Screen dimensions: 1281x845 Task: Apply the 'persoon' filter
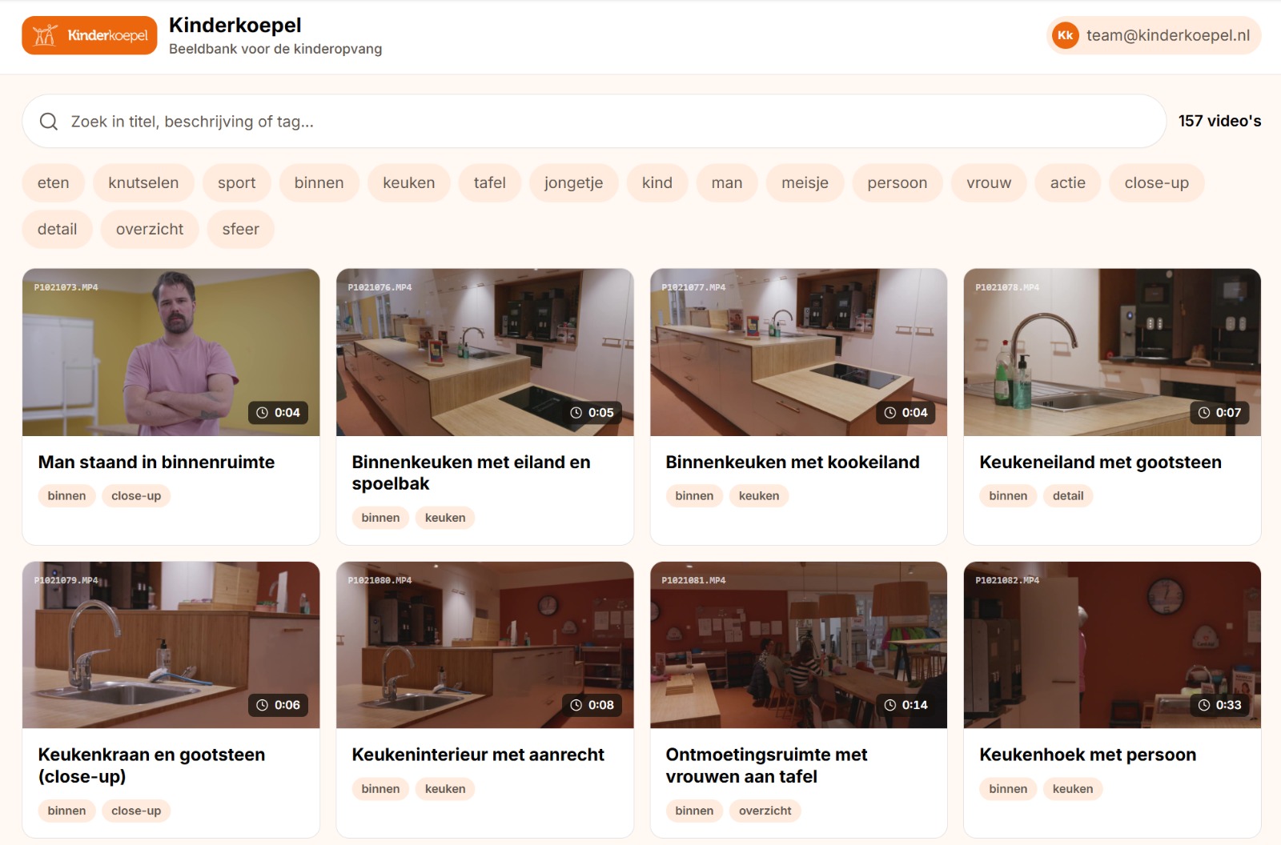[x=898, y=182]
